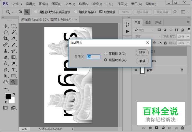Viewport: 192px width, 132px height.
Task: Select the Horizontal Type tool
Action: [x=14, y=70]
